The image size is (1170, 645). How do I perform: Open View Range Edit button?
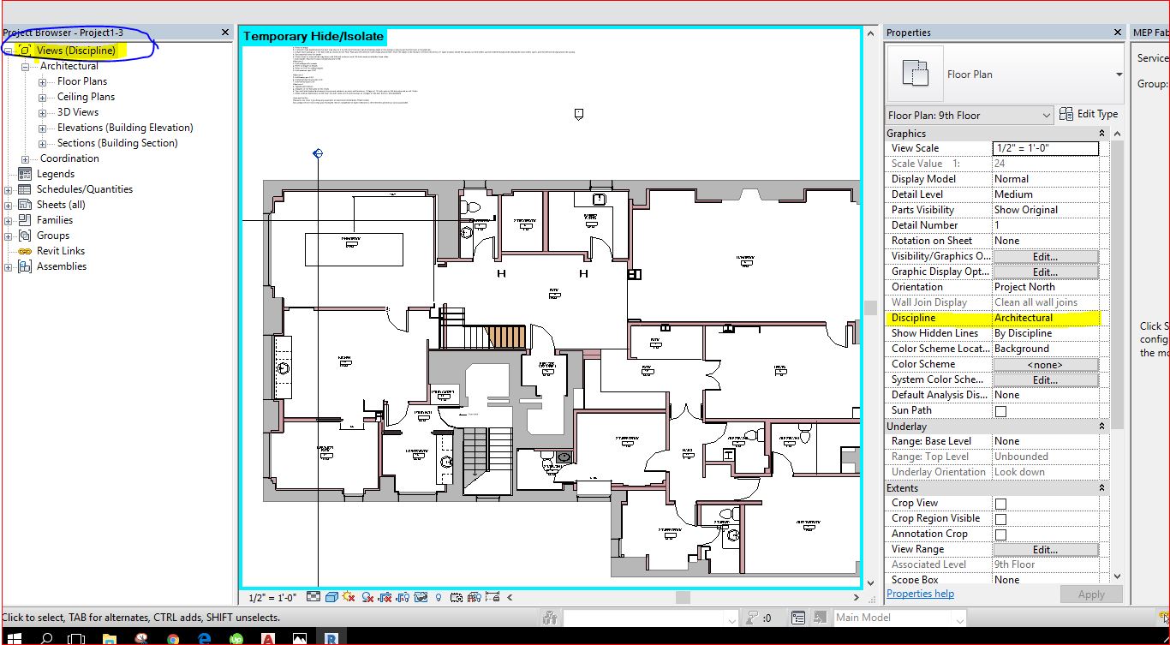click(1045, 549)
